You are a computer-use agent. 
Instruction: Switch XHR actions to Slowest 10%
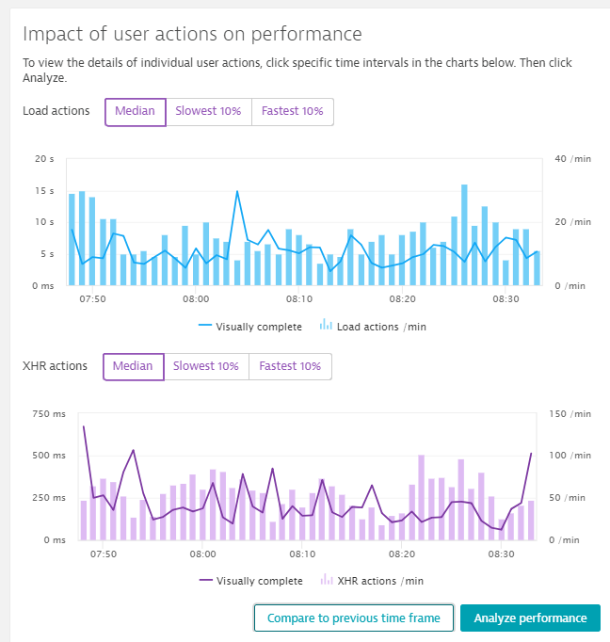coord(206,366)
